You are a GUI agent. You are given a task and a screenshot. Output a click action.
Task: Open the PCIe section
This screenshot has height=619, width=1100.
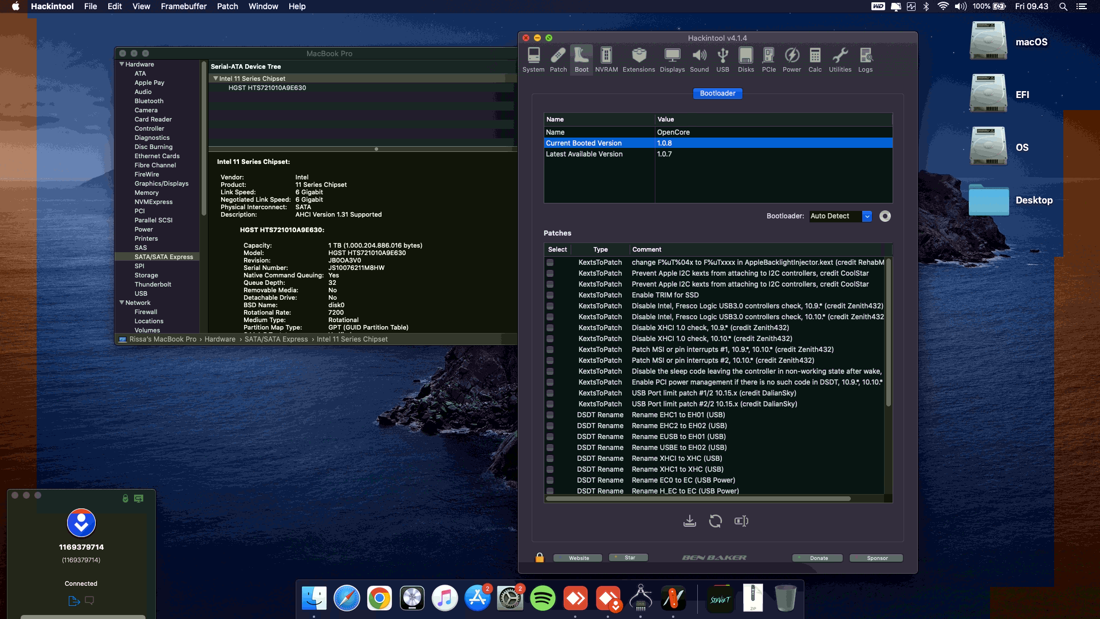point(769,60)
